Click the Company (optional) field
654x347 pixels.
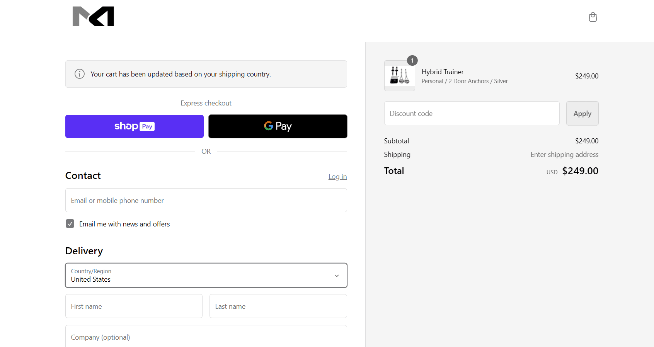[206, 336]
